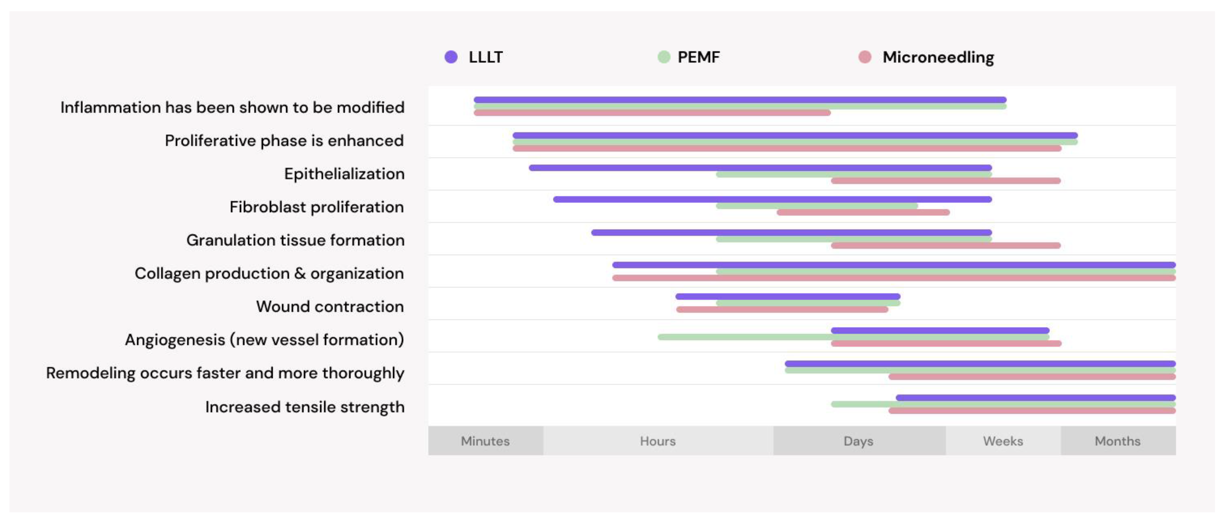The height and width of the screenshot is (521, 1227).
Task: Select the Months segment on time axis
Action: (x=1118, y=441)
